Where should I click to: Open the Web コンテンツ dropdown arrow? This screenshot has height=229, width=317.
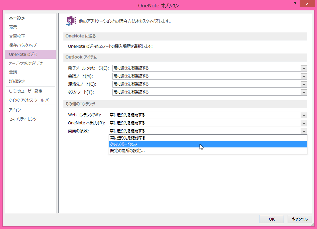coord(304,115)
